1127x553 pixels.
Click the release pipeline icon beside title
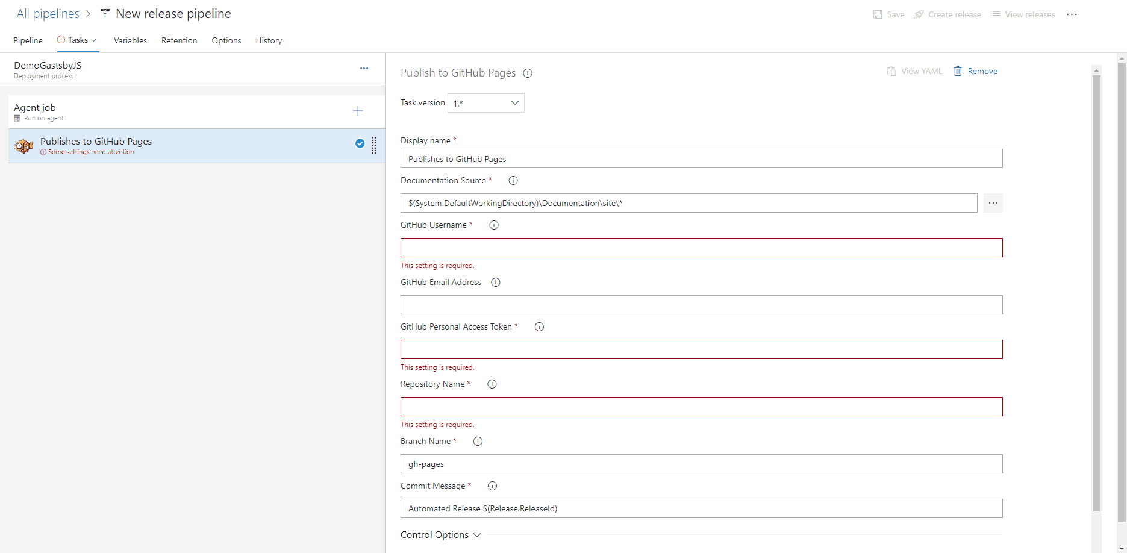[105, 13]
